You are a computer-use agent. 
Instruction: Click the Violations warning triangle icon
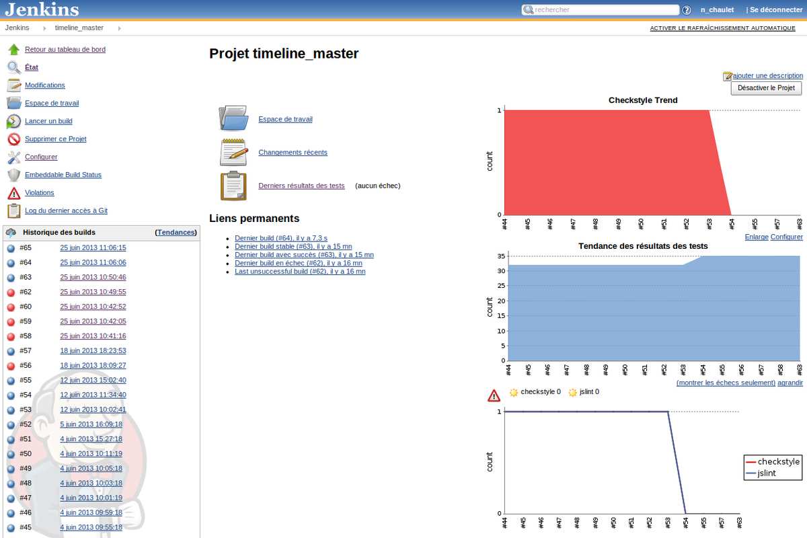(13, 193)
